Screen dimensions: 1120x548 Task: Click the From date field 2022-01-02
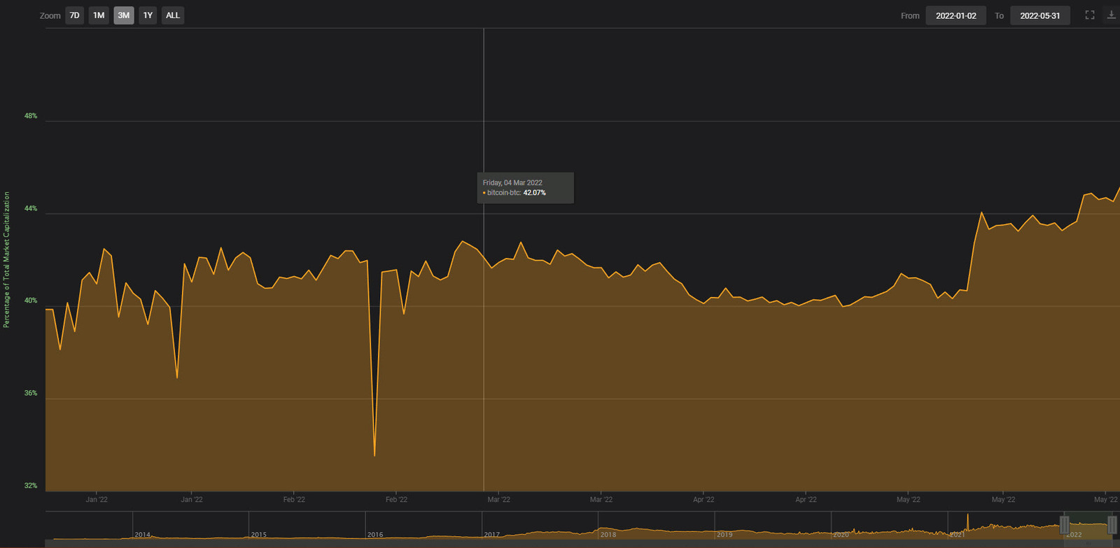(x=955, y=15)
